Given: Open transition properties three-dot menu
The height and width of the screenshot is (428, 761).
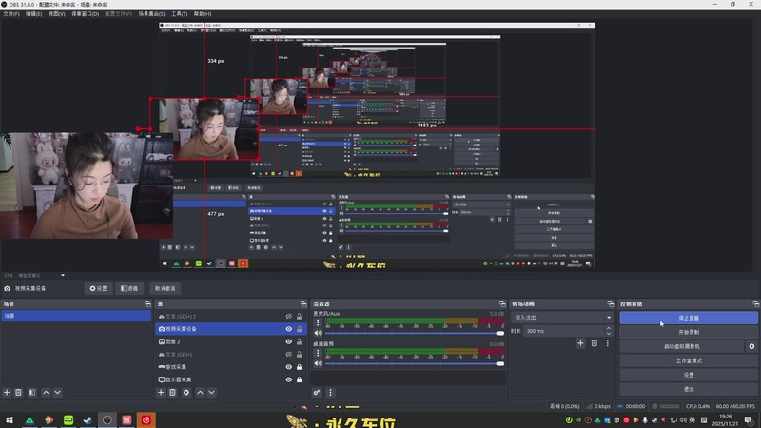Looking at the screenshot, I should point(607,343).
